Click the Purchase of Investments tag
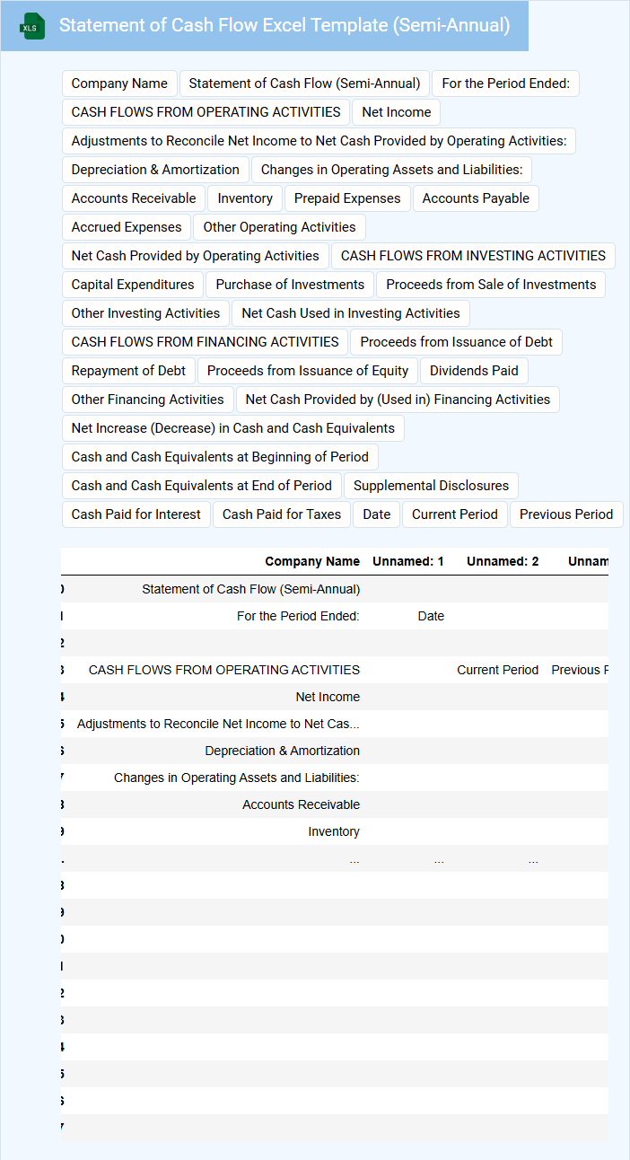The height and width of the screenshot is (1160, 630). 290,285
